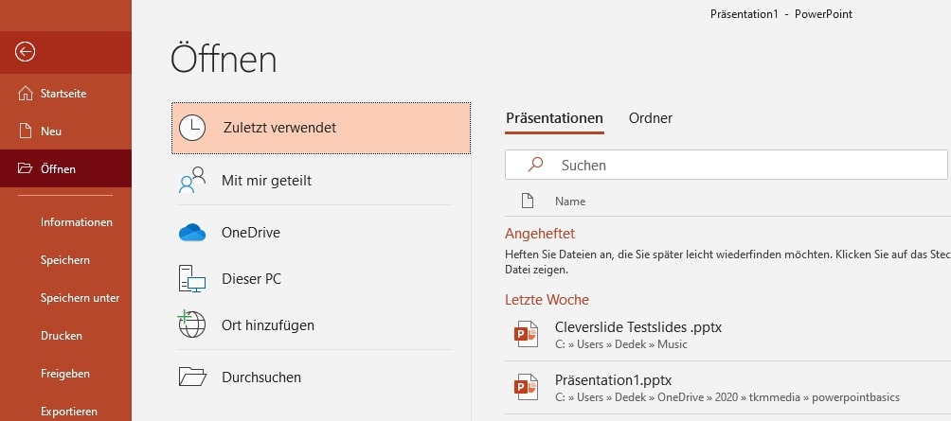This screenshot has height=421, width=951.
Task: Click the back arrow circle icon
Action: coord(25,52)
